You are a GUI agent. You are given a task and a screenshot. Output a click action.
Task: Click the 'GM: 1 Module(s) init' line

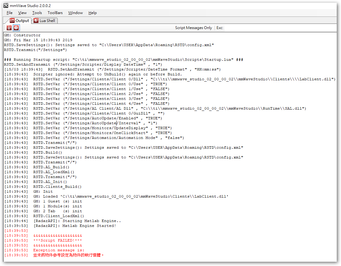(43, 206)
